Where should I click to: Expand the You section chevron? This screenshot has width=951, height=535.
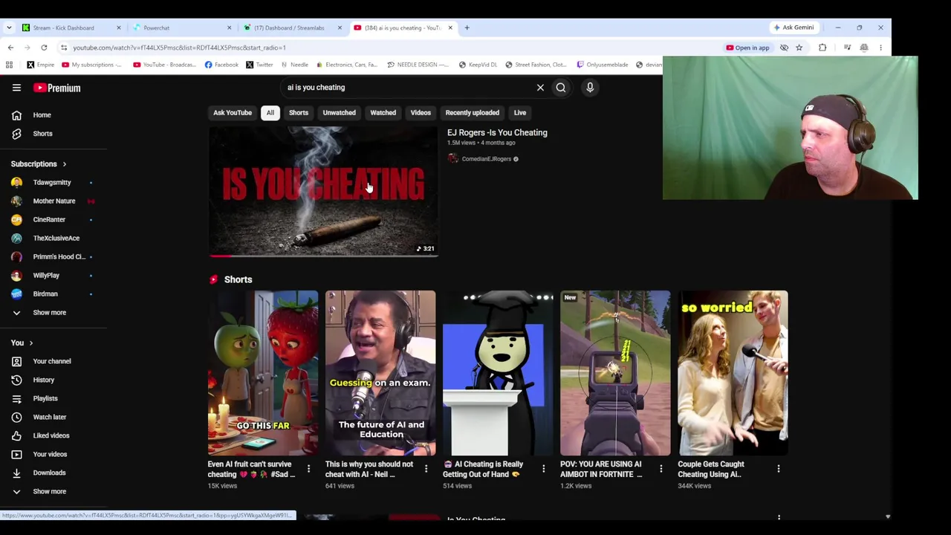point(30,343)
